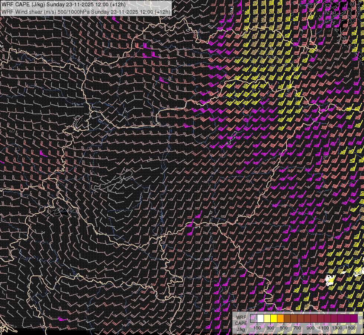
Task: Click the 1500 label at the legend end
Action: pyautogui.click(x=351, y=328)
